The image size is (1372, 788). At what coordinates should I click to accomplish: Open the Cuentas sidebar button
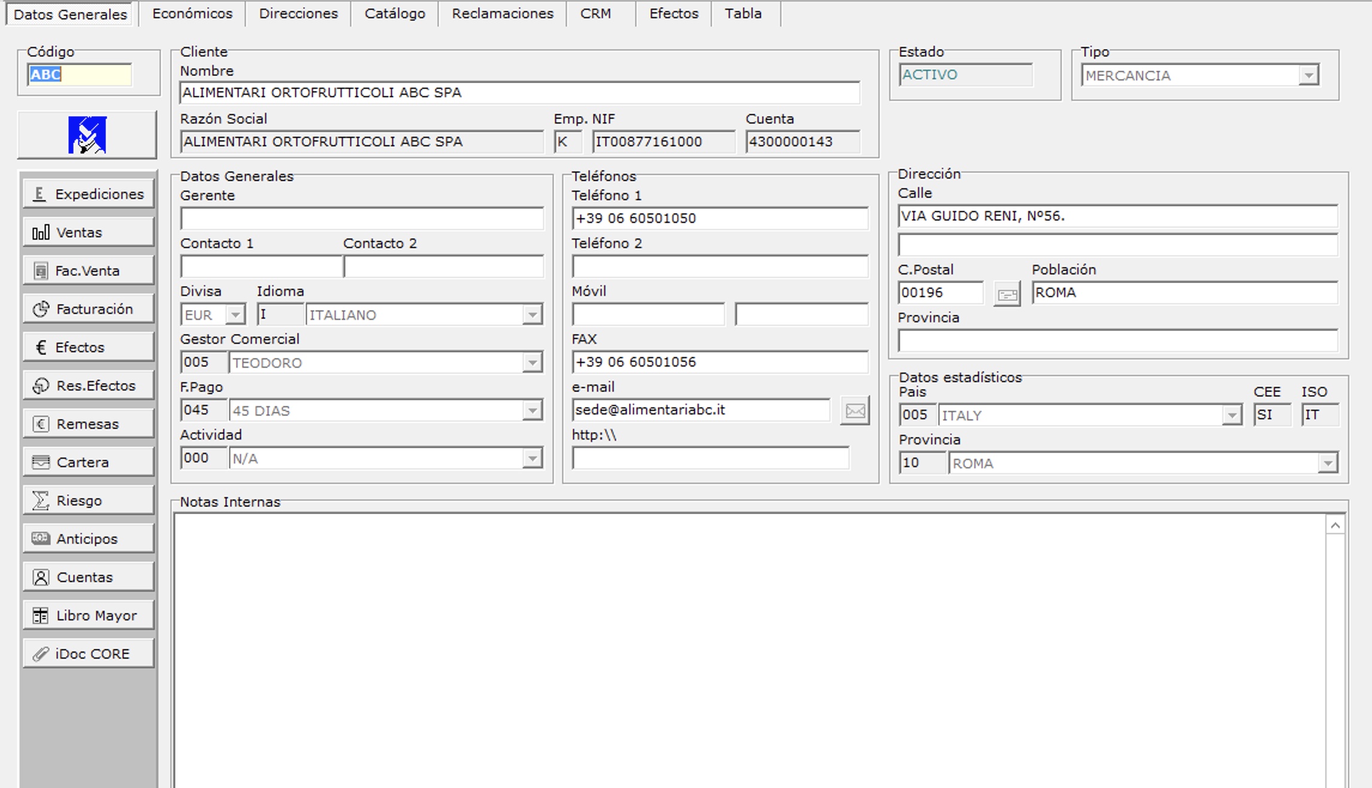[89, 577]
